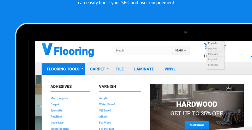Click inside the Search input field
Image resolution: width=252 pixels, height=130 pixels.
point(142,50)
